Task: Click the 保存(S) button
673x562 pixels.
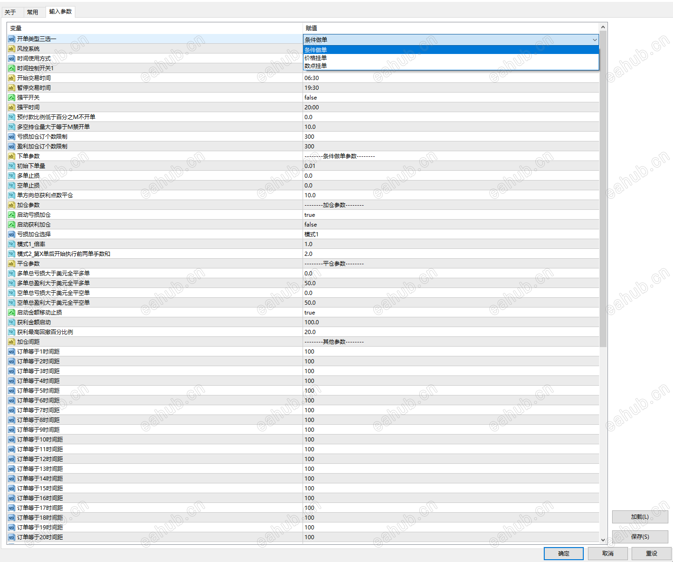Action: pos(640,537)
